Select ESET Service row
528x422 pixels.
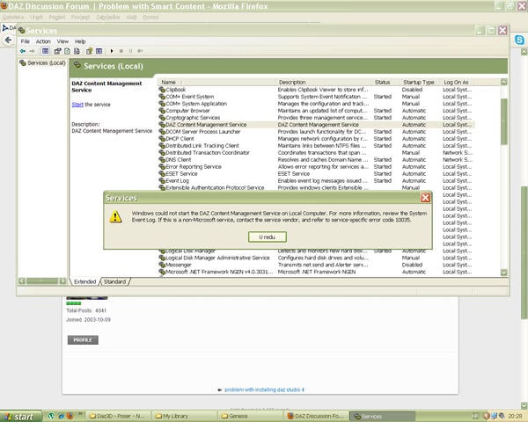[x=316, y=174]
